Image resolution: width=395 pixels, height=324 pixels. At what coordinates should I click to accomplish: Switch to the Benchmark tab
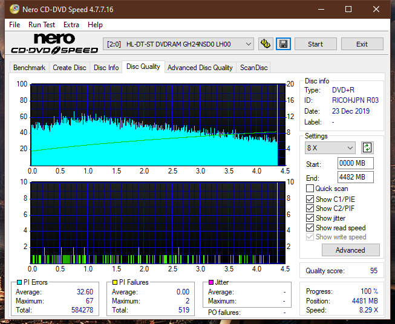click(30, 68)
